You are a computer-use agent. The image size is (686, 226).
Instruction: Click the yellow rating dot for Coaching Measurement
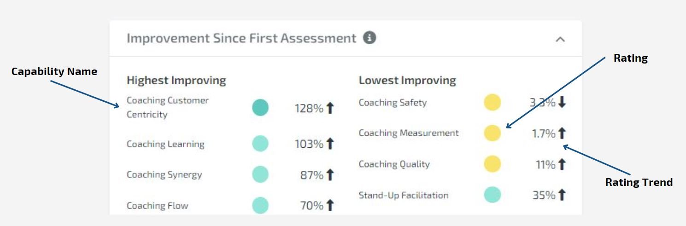(493, 133)
